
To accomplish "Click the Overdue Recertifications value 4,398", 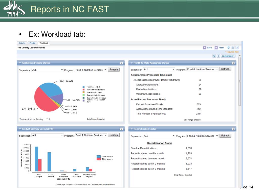I will (189, 148).
